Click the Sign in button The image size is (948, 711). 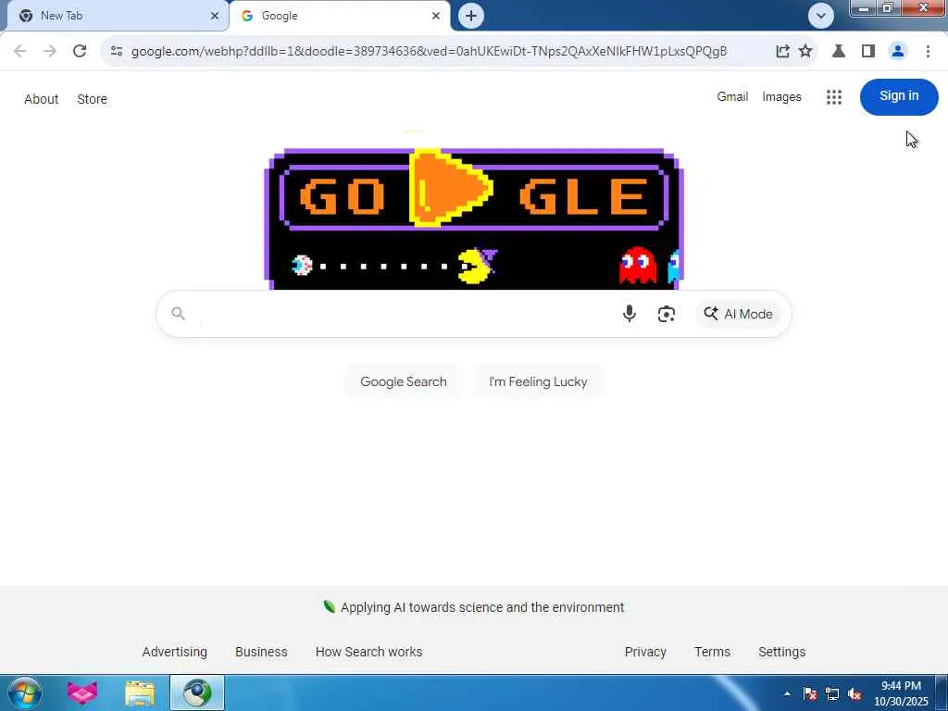pyautogui.click(x=898, y=96)
